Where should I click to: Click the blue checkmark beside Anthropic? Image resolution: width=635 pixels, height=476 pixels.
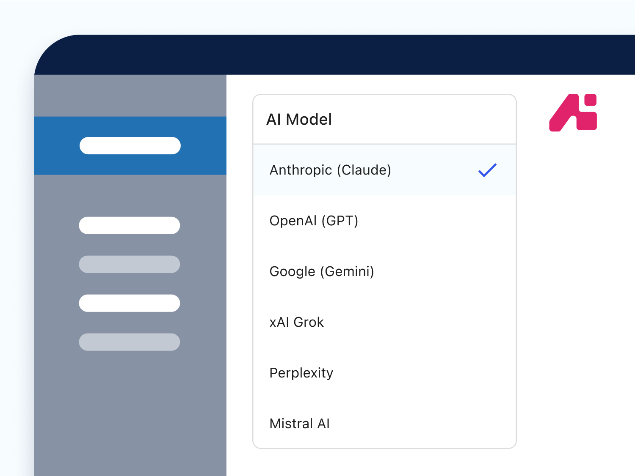pos(487,170)
